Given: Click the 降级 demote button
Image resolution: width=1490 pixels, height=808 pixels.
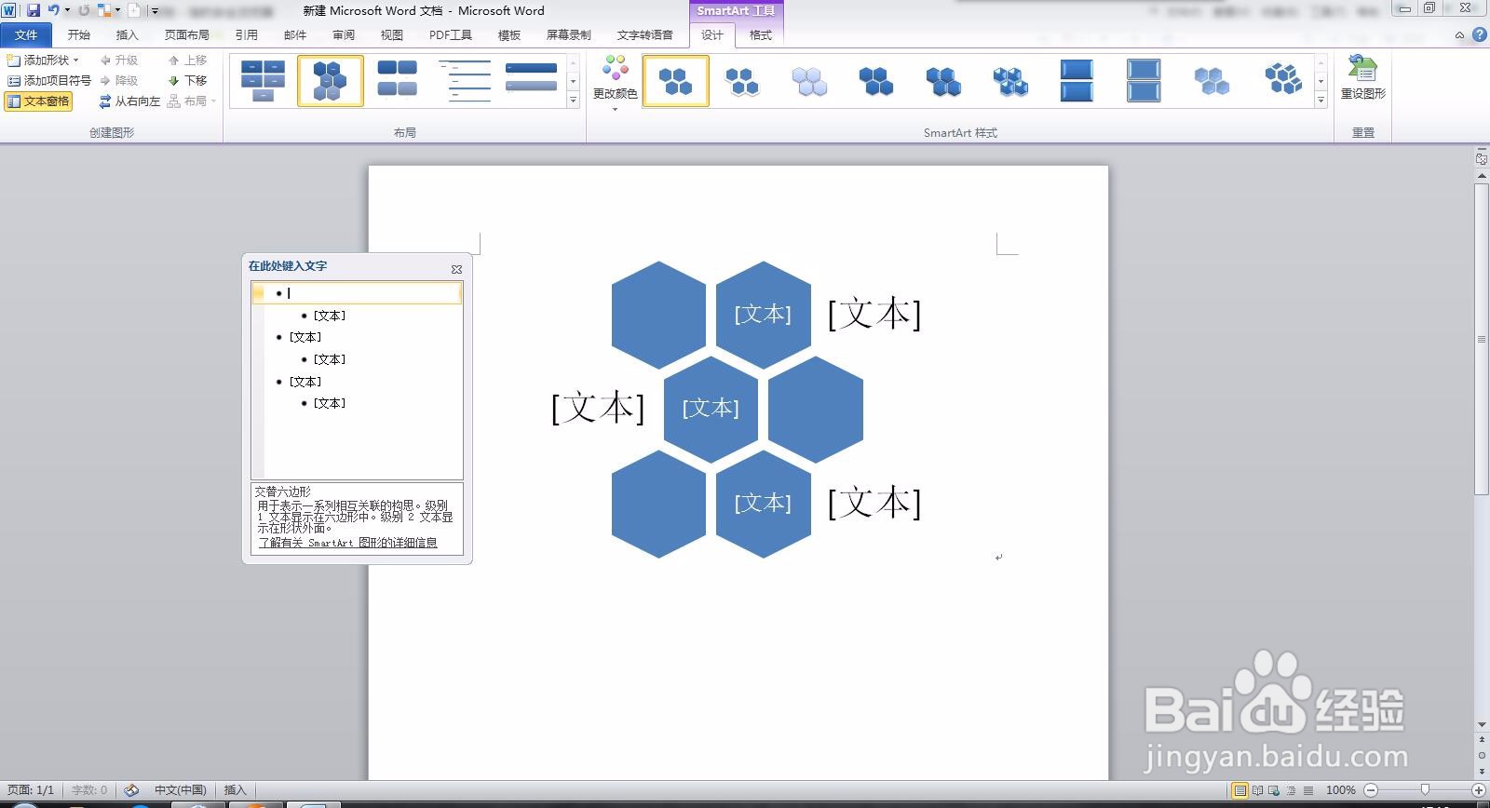Looking at the screenshot, I should [x=118, y=81].
